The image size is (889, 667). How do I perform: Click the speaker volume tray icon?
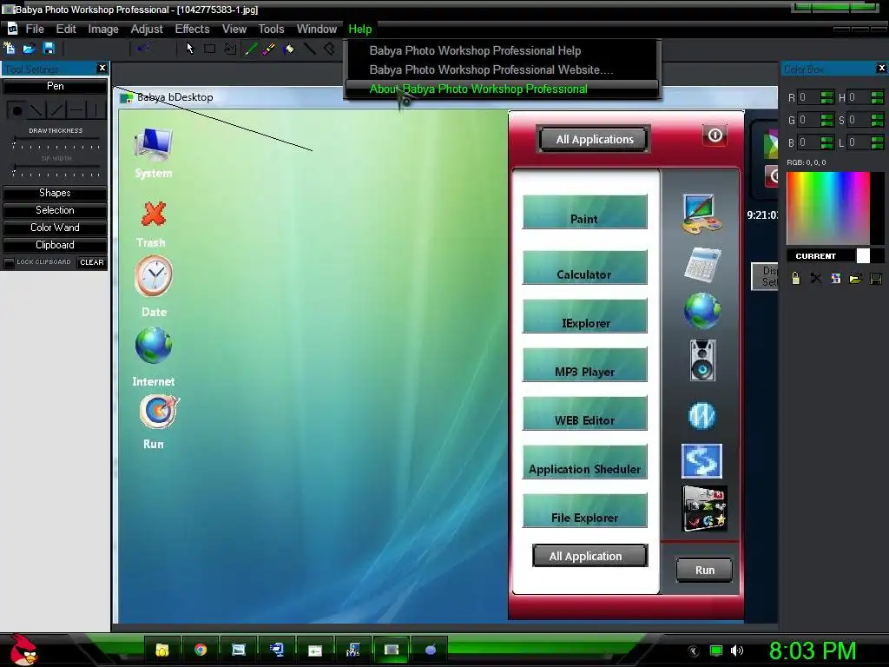pyautogui.click(x=737, y=650)
